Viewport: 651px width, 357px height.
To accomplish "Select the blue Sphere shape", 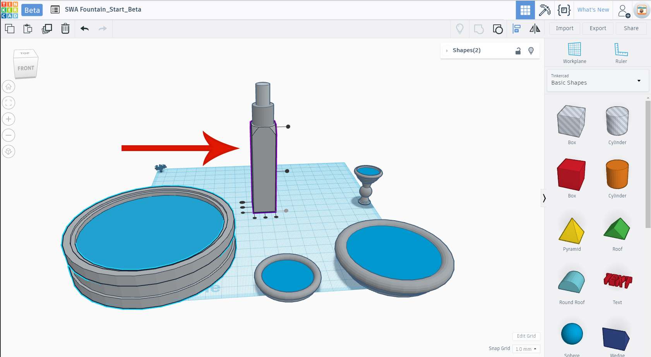I will 572,335.
